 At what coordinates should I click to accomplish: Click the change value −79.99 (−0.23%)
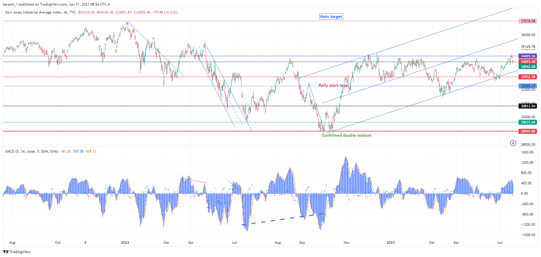coord(165,12)
